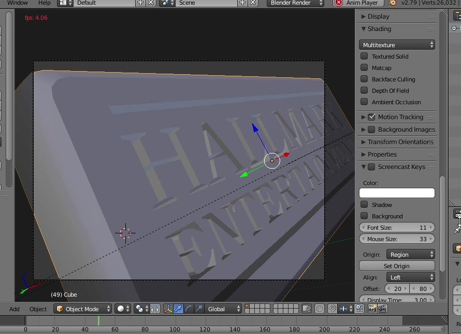
Task: Click Offset Y value 80 field
Action: tap(423, 289)
